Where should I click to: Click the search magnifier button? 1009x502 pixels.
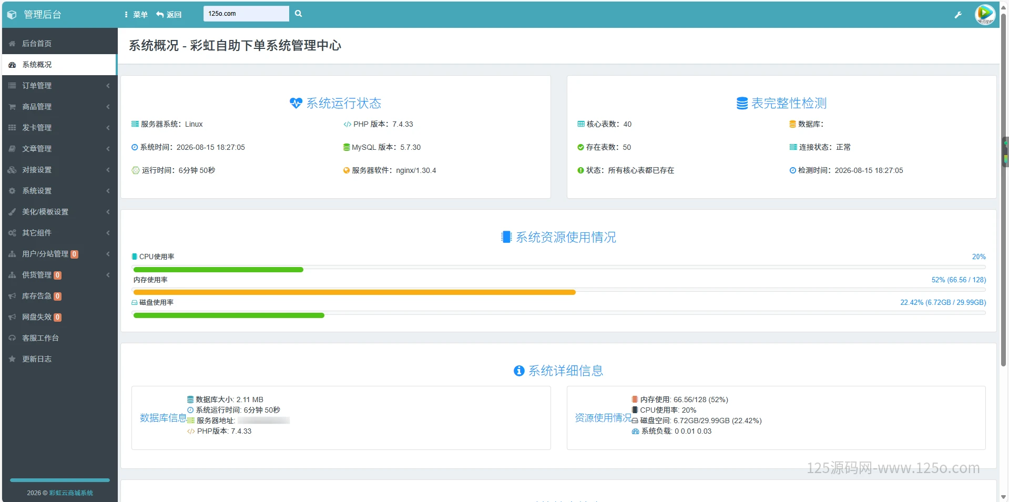(x=298, y=14)
